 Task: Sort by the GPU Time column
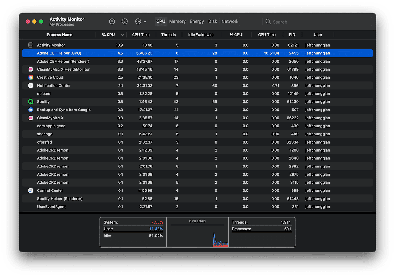point(267,35)
